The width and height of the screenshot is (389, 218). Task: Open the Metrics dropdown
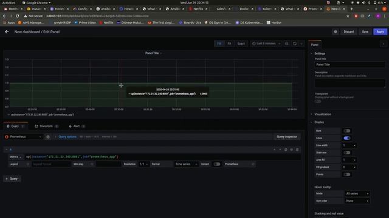[15, 157]
